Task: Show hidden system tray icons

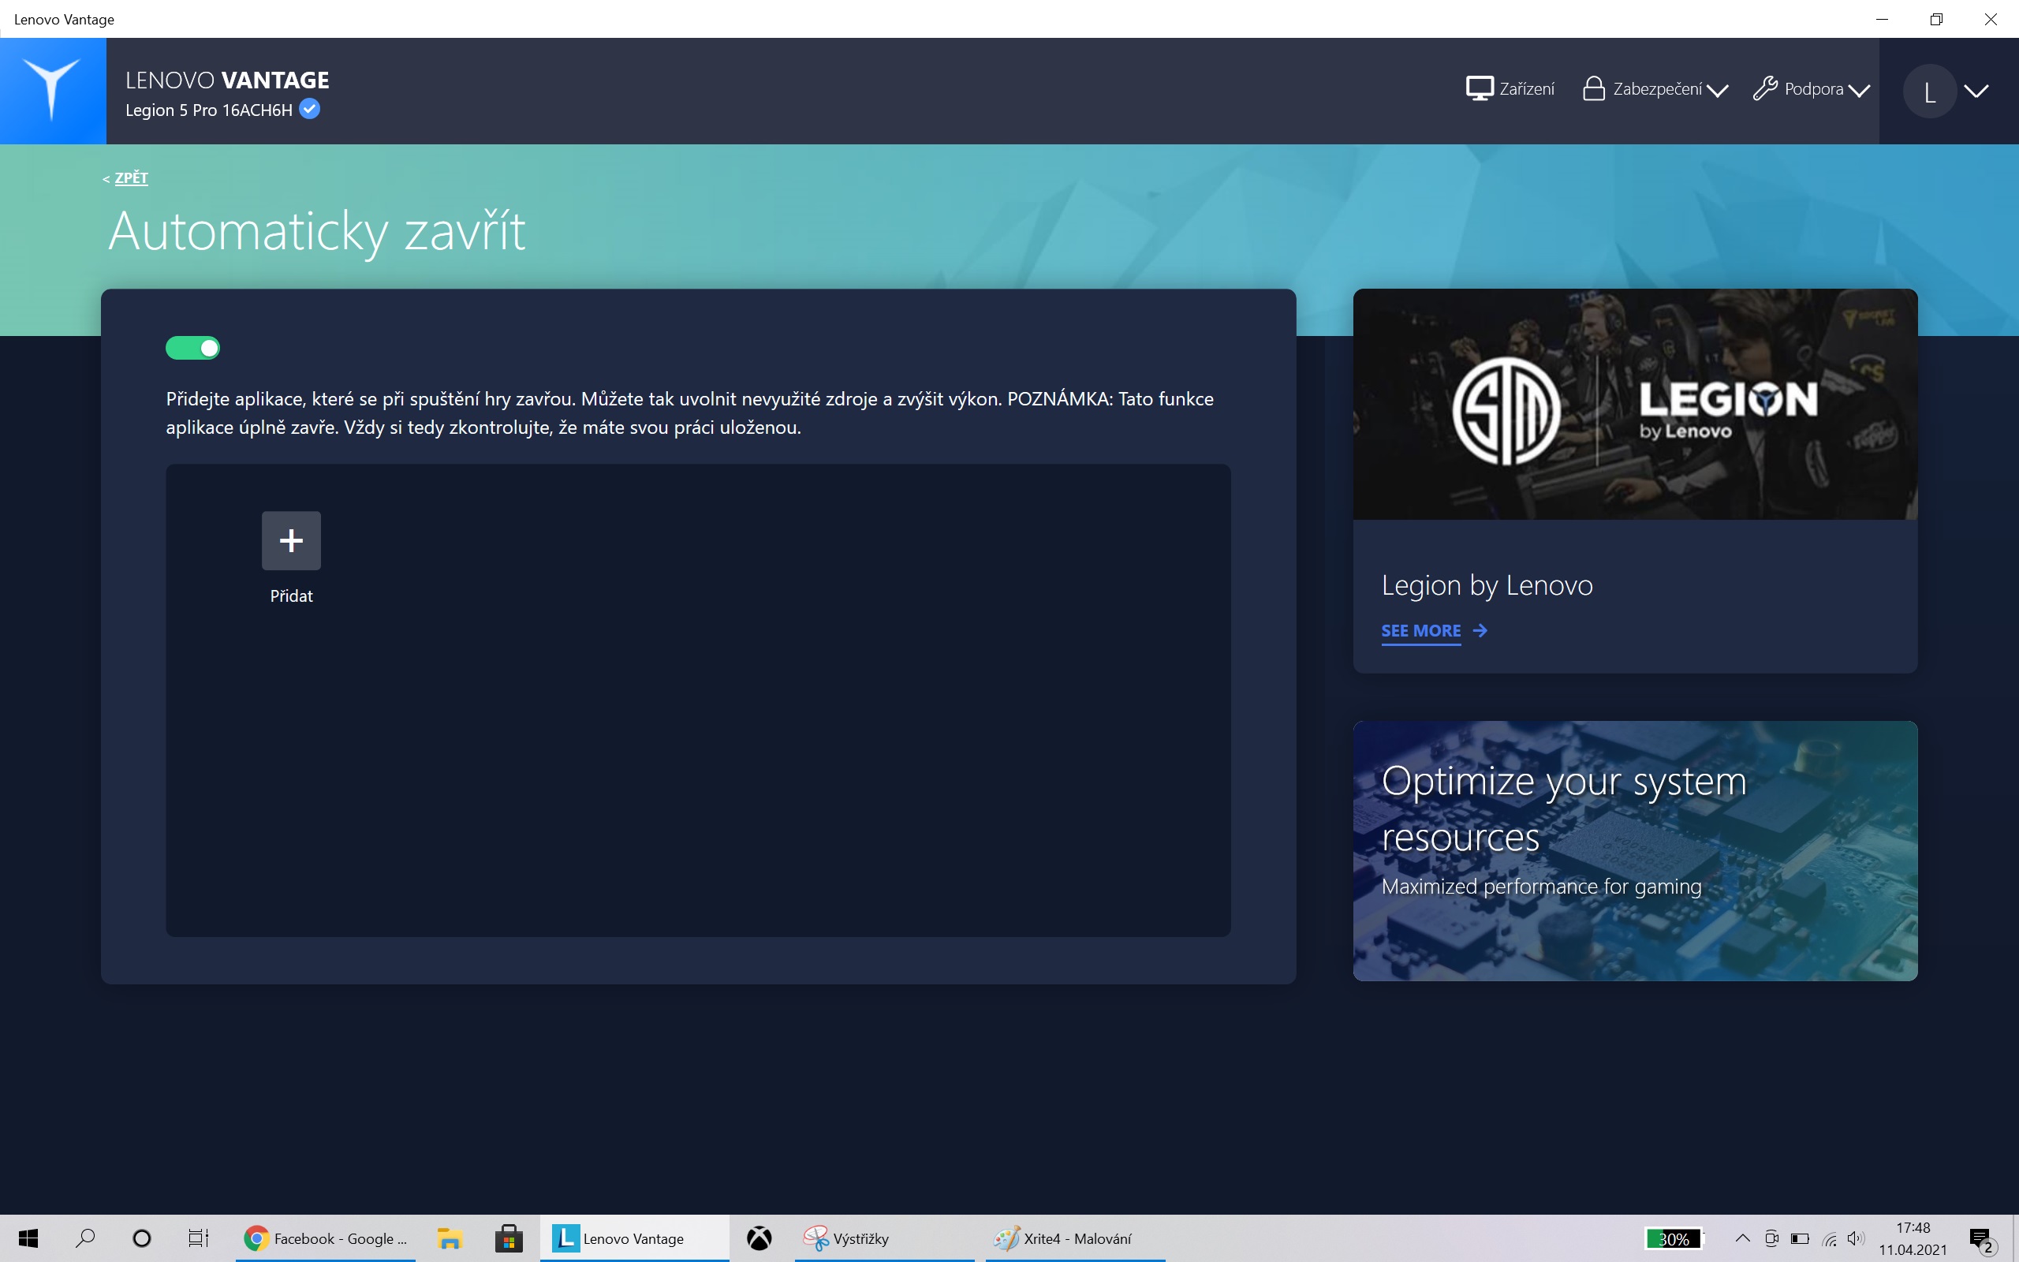Action: pyautogui.click(x=1742, y=1238)
